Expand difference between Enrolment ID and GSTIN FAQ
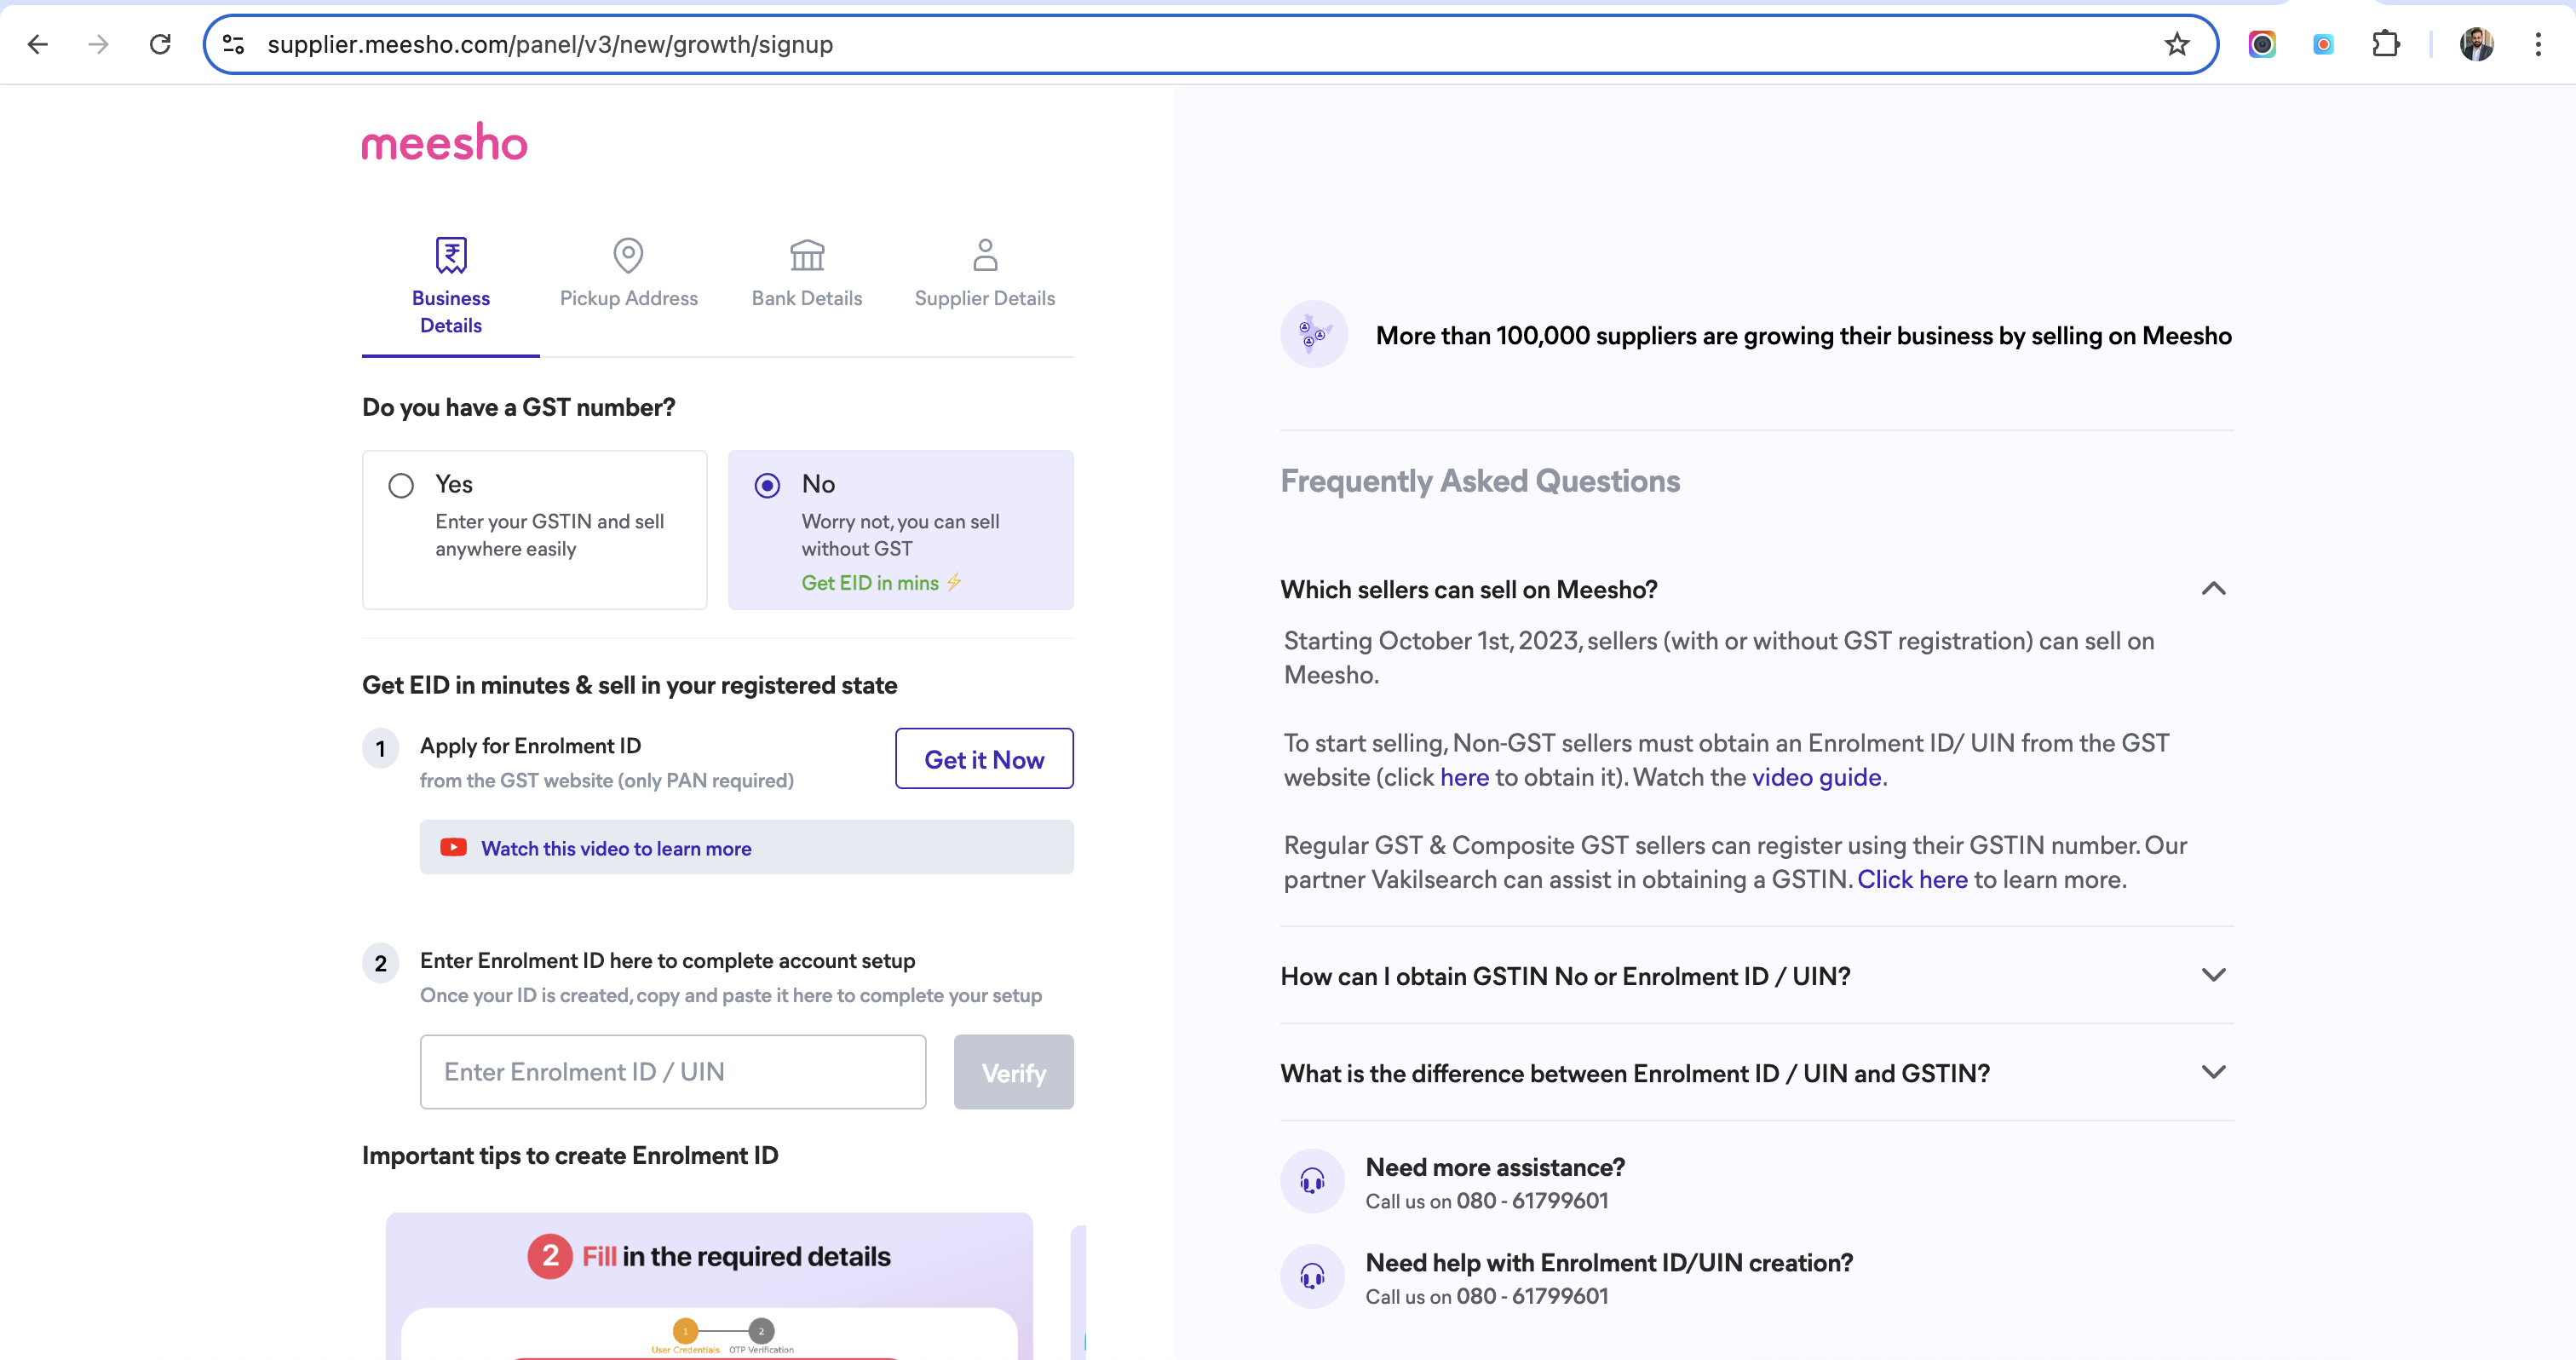 pos(2213,1072)
